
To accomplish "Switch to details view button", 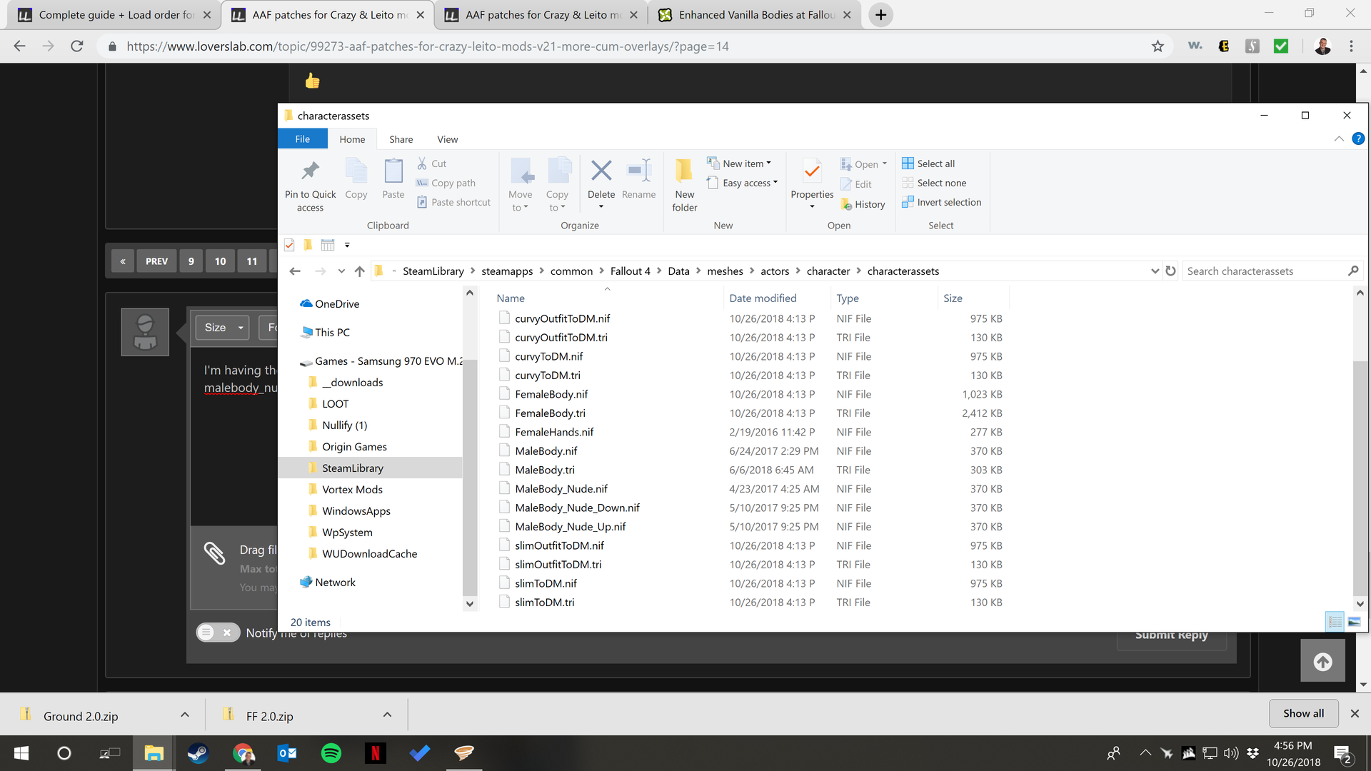I will (1335, 622).
